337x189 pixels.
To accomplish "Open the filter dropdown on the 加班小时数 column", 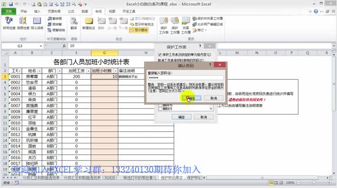I will click(116, 71).
